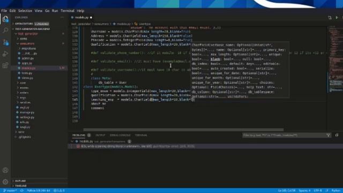This screenshot has width=343, height=193.
Task: Click the UTF-8 encoding in status bar
Action: 318,191
